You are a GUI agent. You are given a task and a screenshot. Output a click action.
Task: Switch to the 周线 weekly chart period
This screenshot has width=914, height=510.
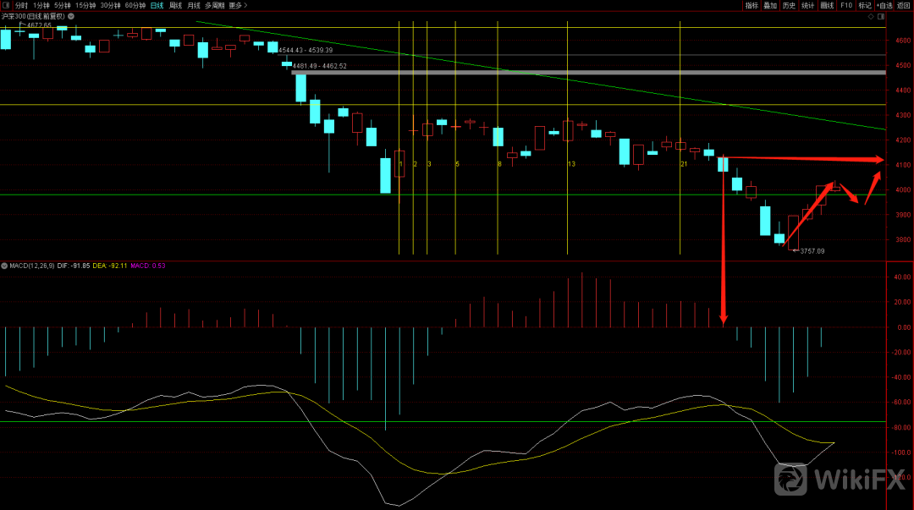(x=175, y=5)
